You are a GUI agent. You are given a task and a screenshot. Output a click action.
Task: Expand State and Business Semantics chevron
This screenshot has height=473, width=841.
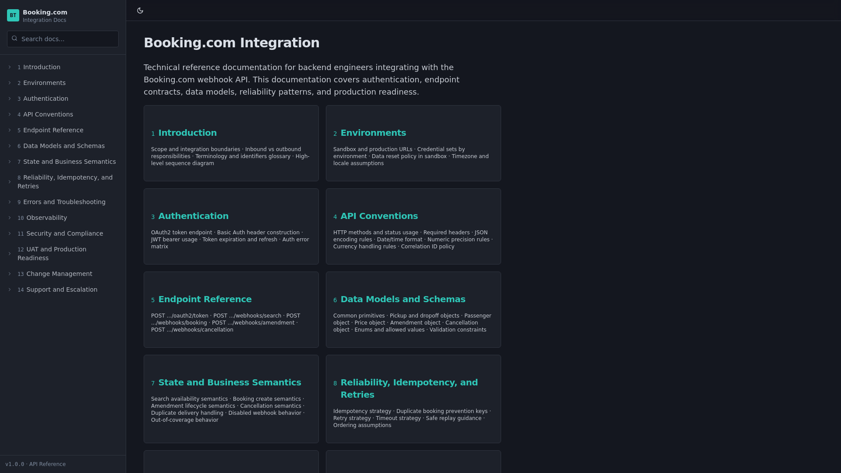pos(10,162)
